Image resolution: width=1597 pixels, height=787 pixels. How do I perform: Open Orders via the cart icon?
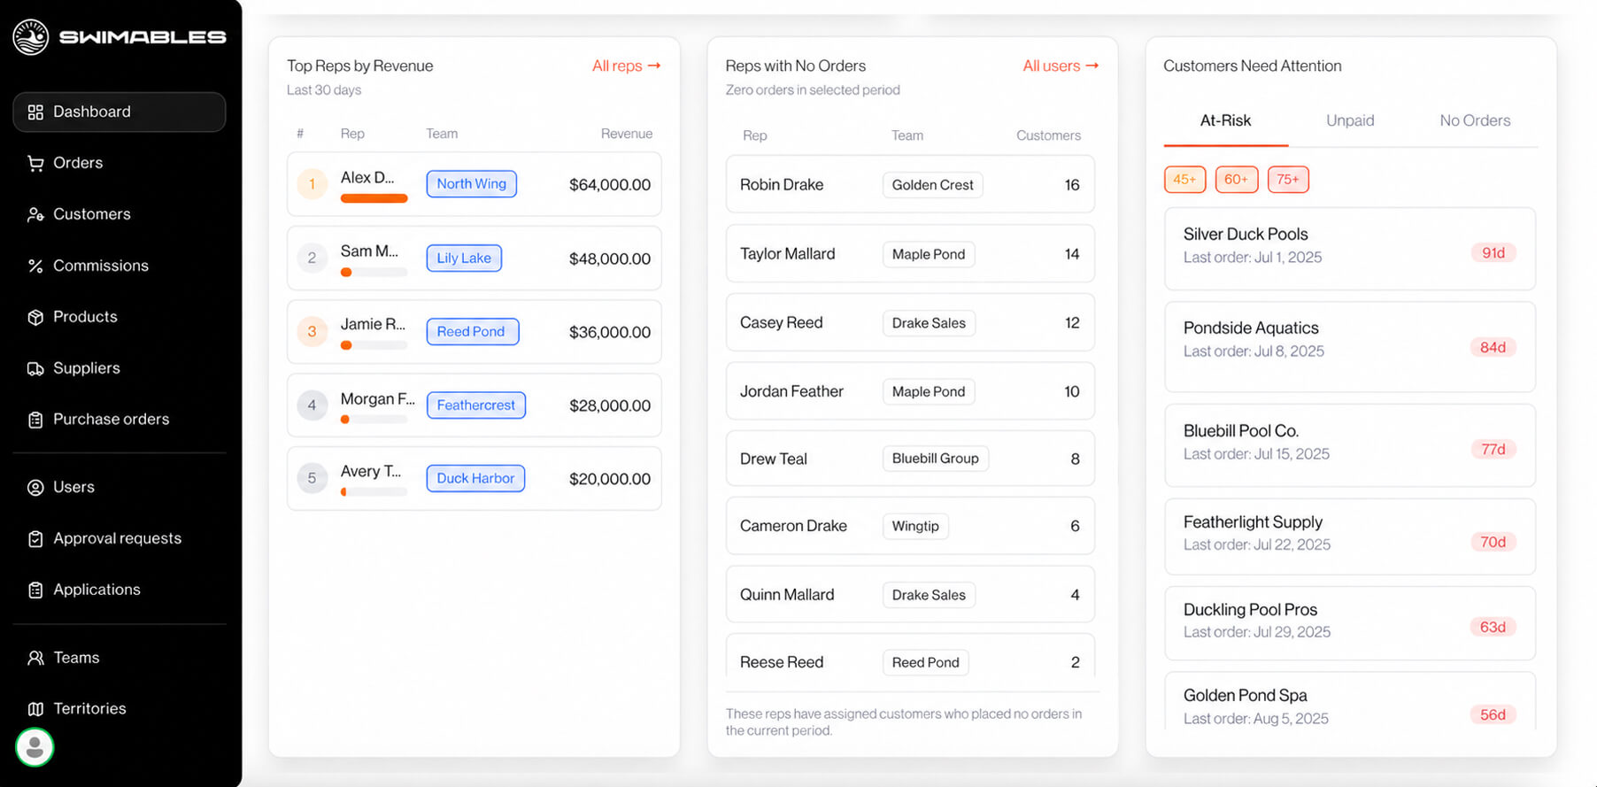(35, 164)
